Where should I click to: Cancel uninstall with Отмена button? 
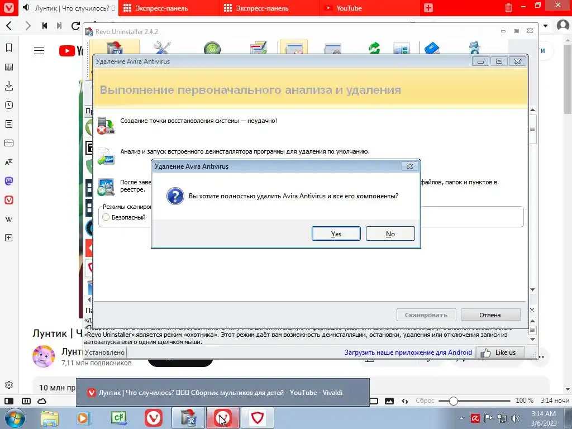[x=490, y=315]
